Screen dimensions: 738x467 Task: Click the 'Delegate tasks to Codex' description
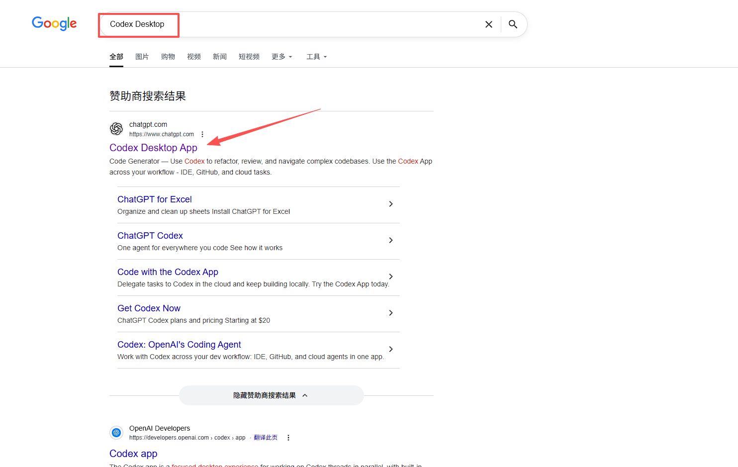[x=253, y=284]
